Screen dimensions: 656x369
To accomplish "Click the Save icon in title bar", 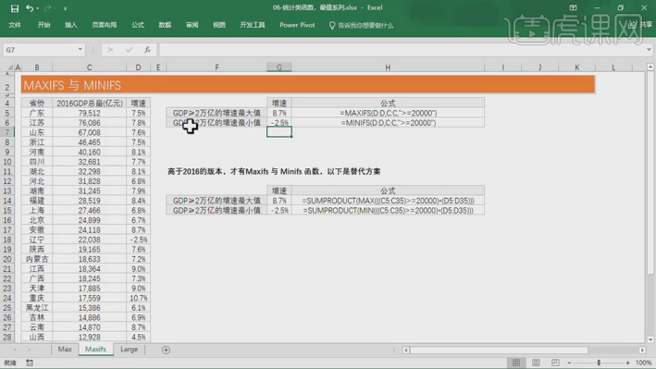I will pos(15,8).
